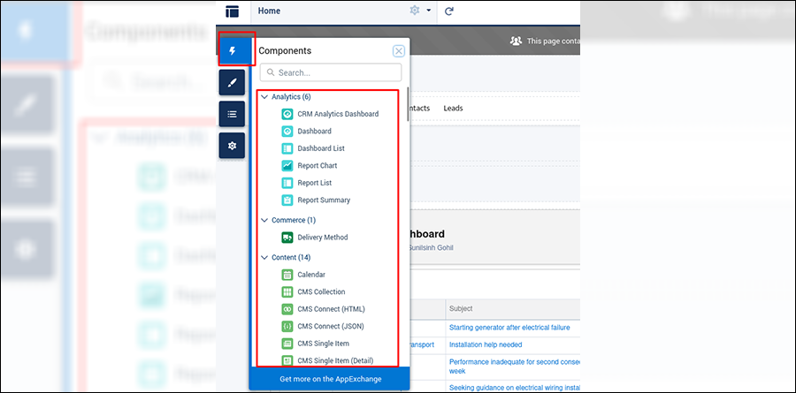Image resolution: width=796 pixels, height=393 pixels.
Task: Collapse the Commerce (1) section
Action: (x=264, y=220)
